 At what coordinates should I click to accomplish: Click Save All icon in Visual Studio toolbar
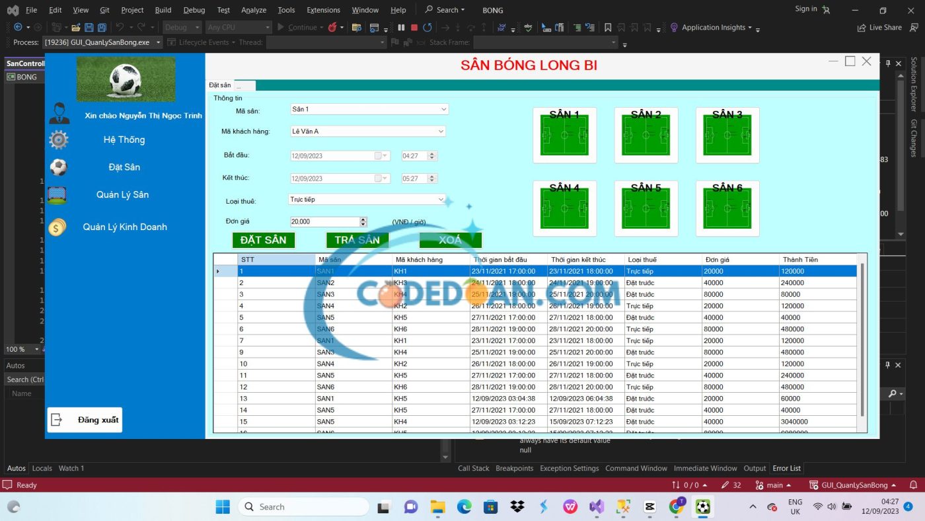click(x=102, y=27)
